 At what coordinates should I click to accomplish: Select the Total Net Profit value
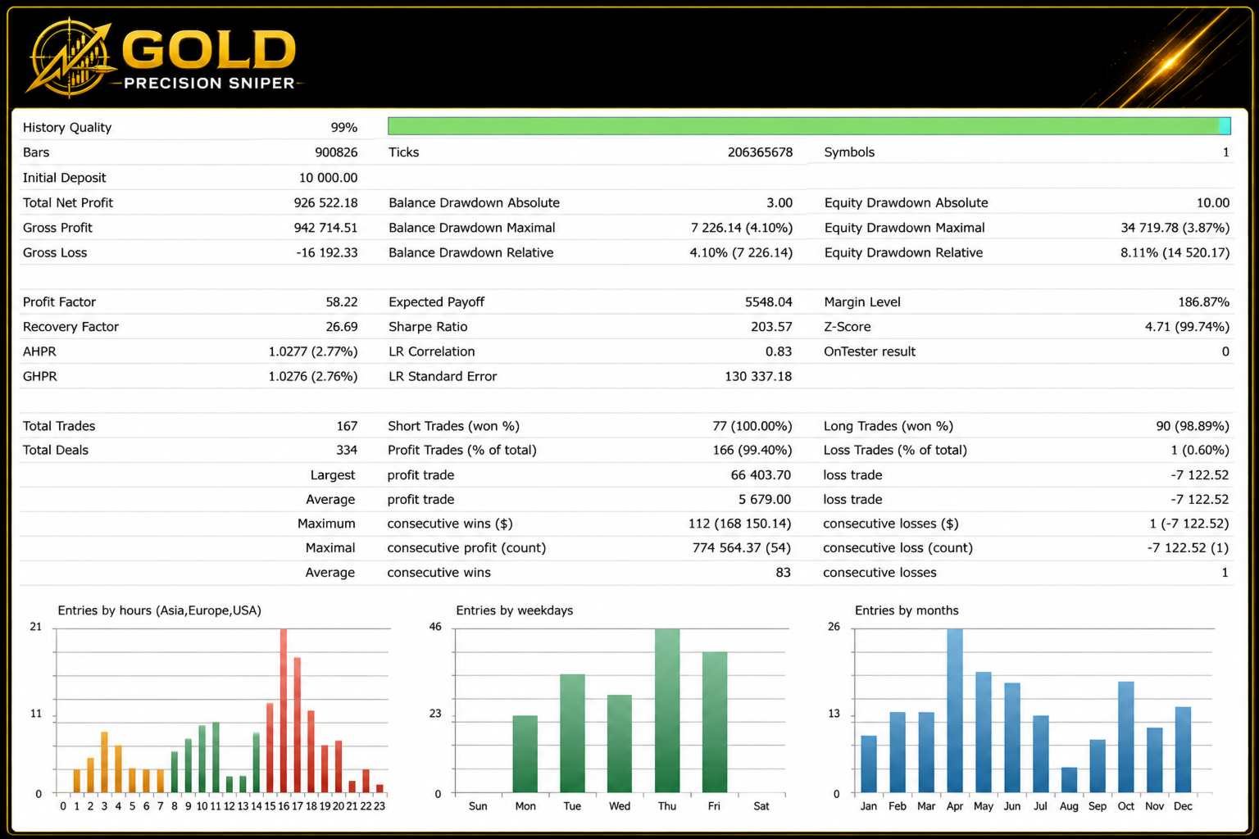pos(325,202)
